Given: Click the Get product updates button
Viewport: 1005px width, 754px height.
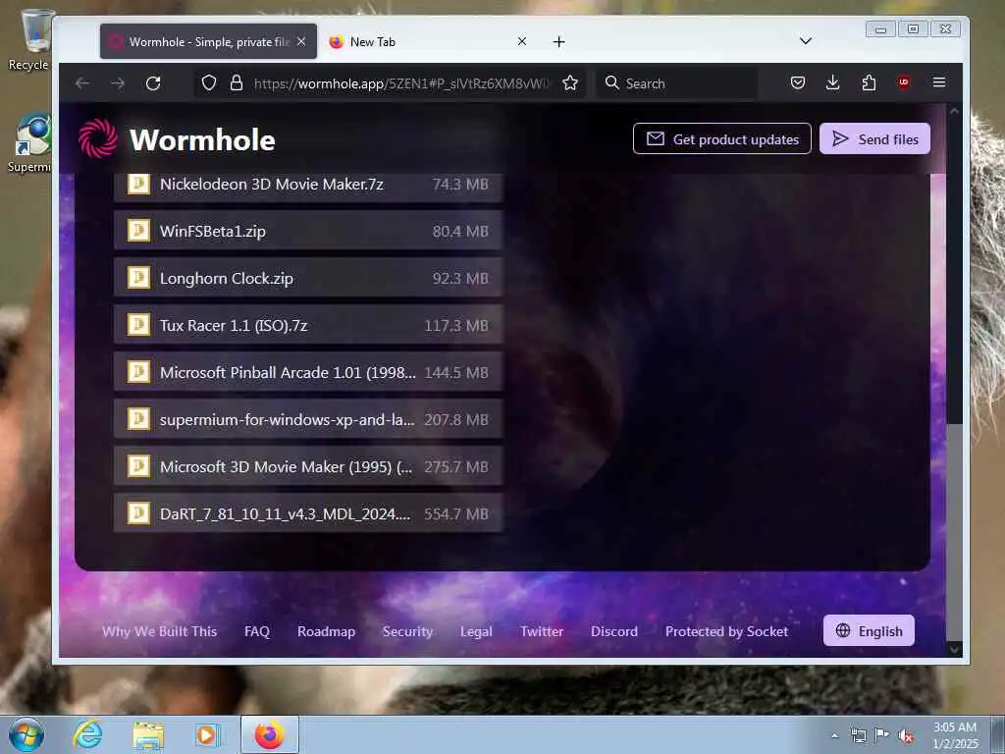Looking at the screenshot, I should tap(721, 138).
